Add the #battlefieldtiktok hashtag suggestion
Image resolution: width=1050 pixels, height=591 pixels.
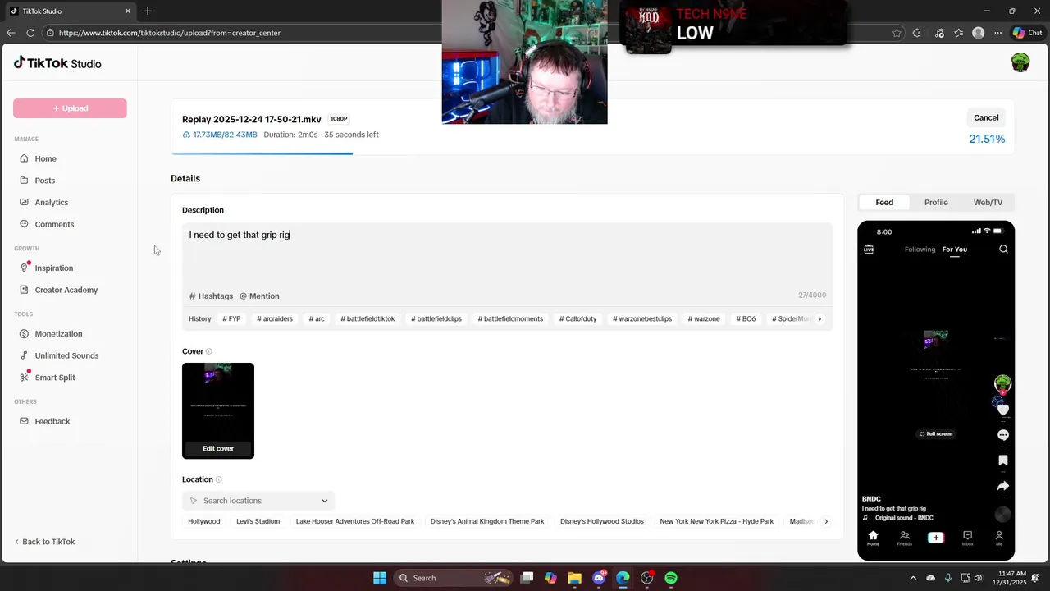[x=367, y=318]
